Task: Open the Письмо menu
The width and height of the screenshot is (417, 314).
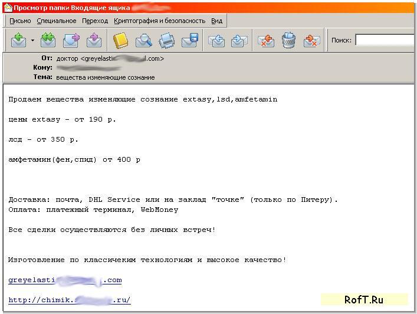Action: [x=21, y=21]
